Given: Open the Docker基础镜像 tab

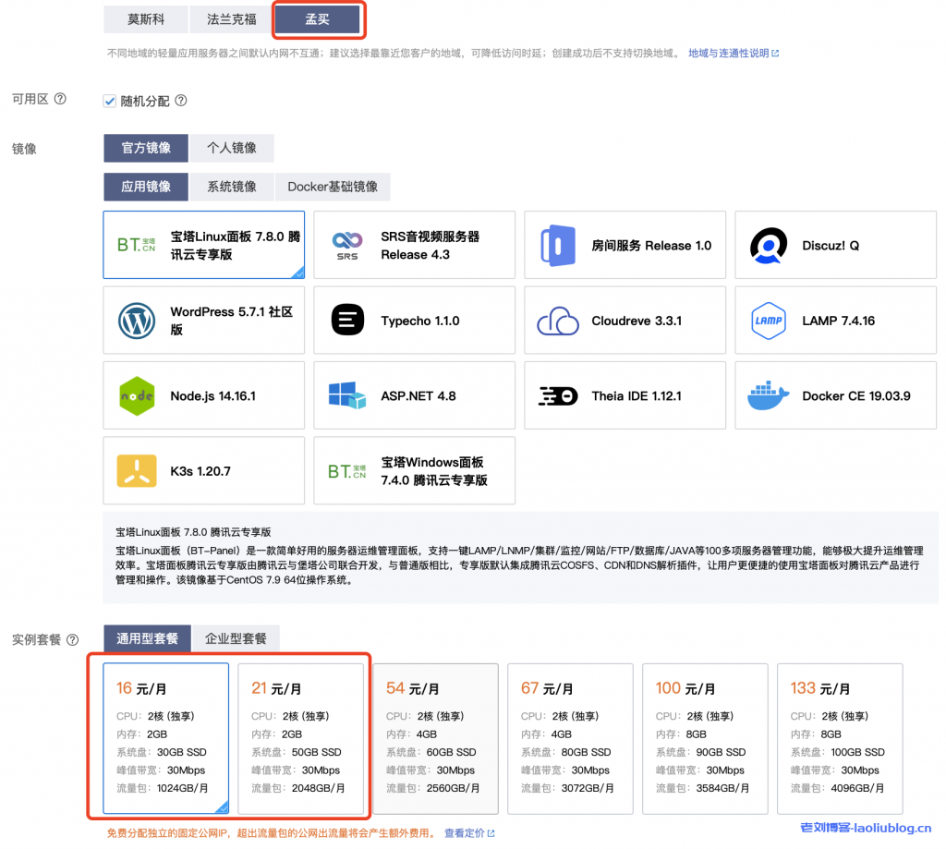Looking at the screenshot, I should (333, 187).
